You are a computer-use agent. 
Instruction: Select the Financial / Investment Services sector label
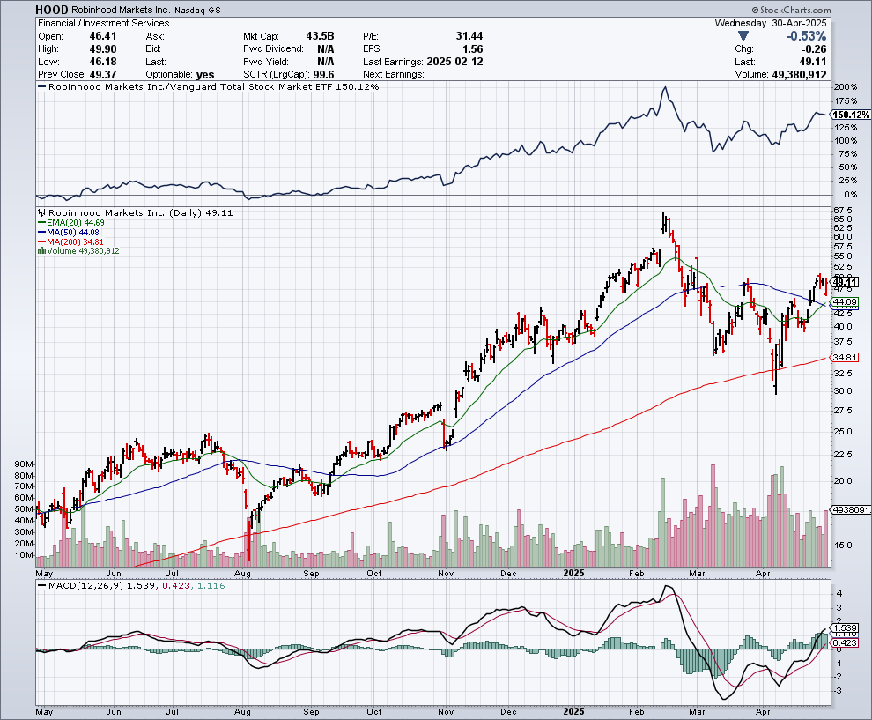click(x=103, y=23)
